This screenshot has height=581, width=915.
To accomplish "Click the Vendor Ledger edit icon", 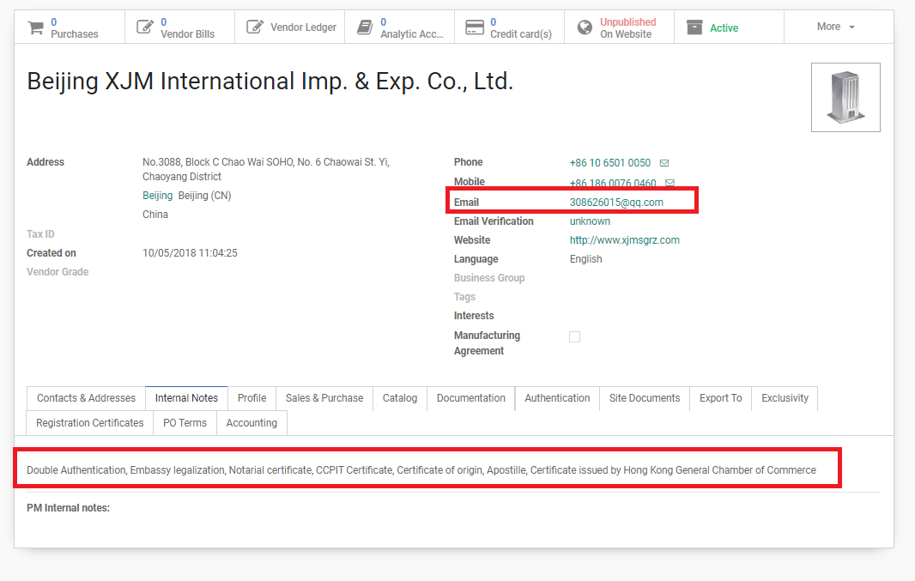I will point(254,27).
